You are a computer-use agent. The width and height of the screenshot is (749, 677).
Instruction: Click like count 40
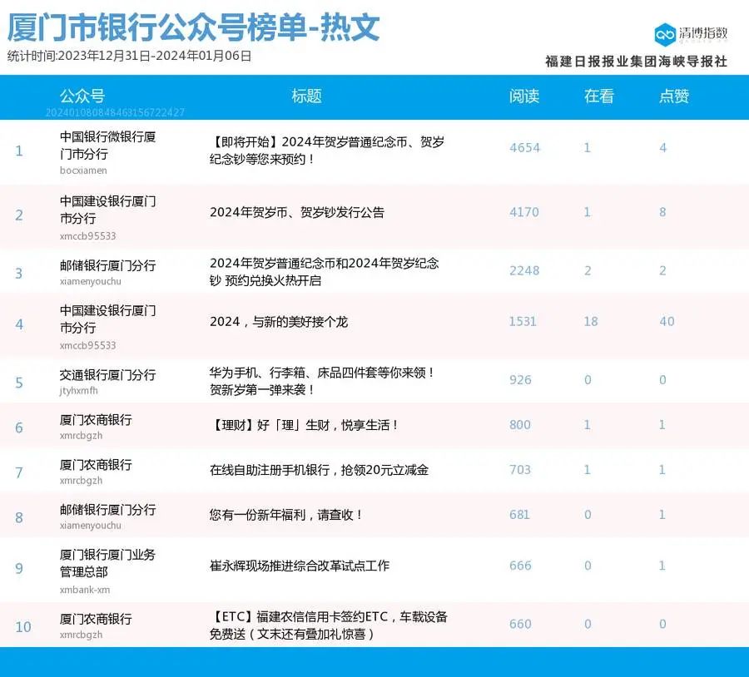[x=667, y=321]
